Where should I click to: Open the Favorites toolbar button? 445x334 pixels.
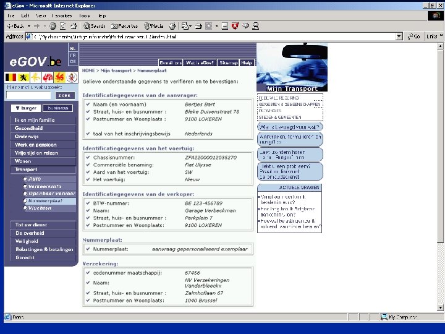click(124, 26)
